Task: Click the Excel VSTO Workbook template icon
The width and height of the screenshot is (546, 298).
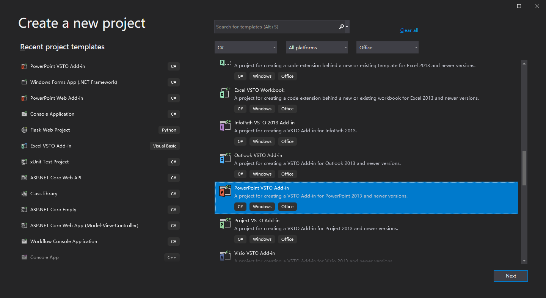Action: [225, 93]
